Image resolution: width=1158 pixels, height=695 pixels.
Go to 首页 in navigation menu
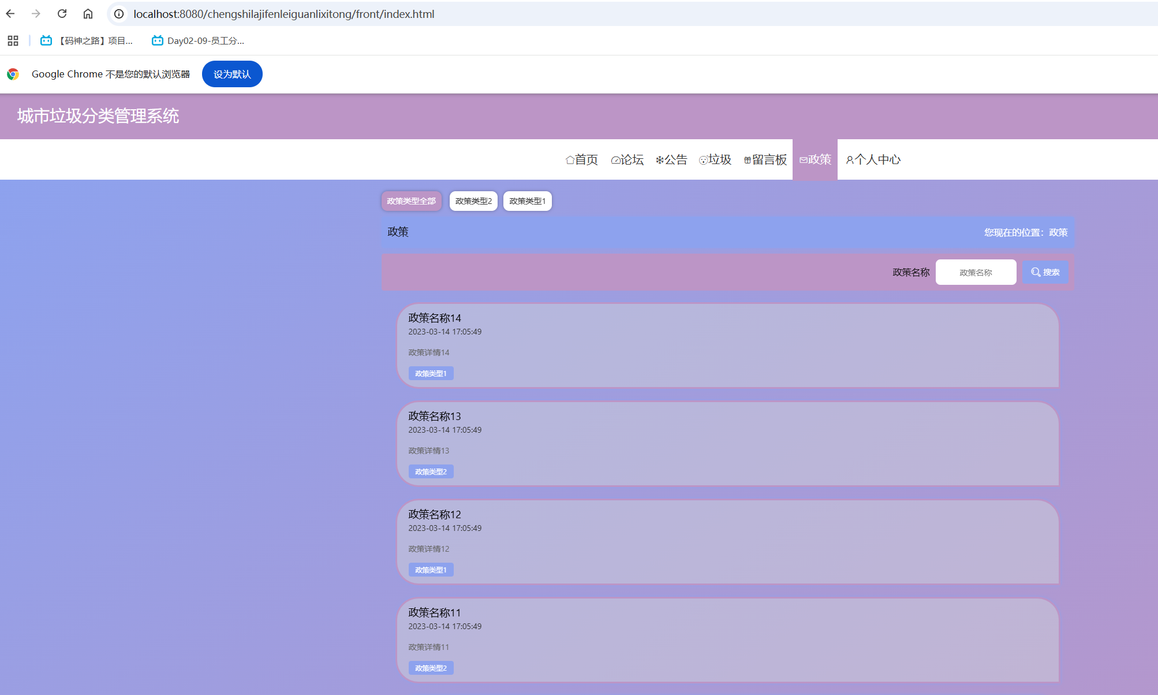582,159
